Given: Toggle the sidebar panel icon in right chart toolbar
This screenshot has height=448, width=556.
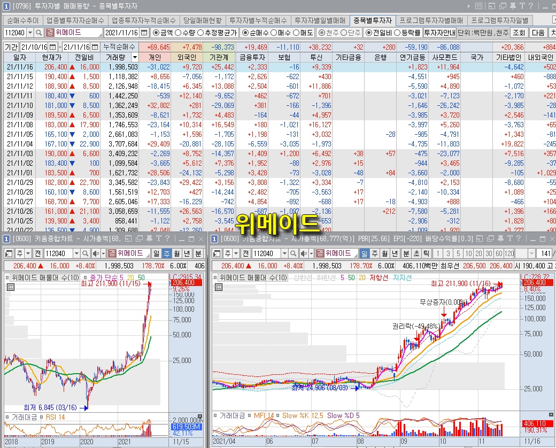Looking at the screenshot, I should tap(217, 253).
